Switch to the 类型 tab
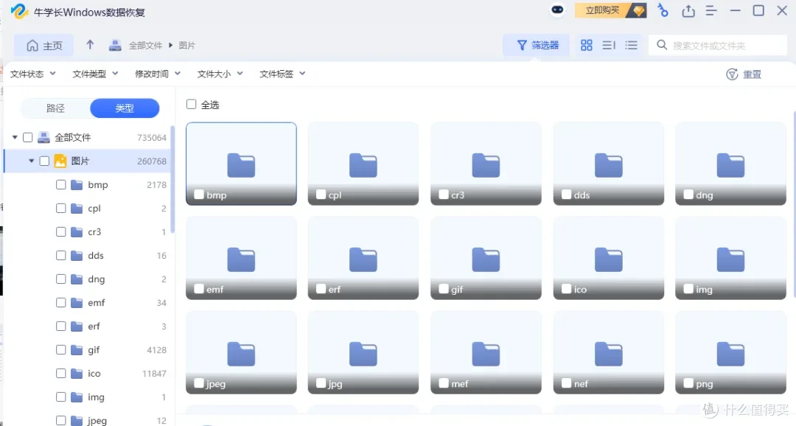This screenshot has width=796, height=426. 125,108
